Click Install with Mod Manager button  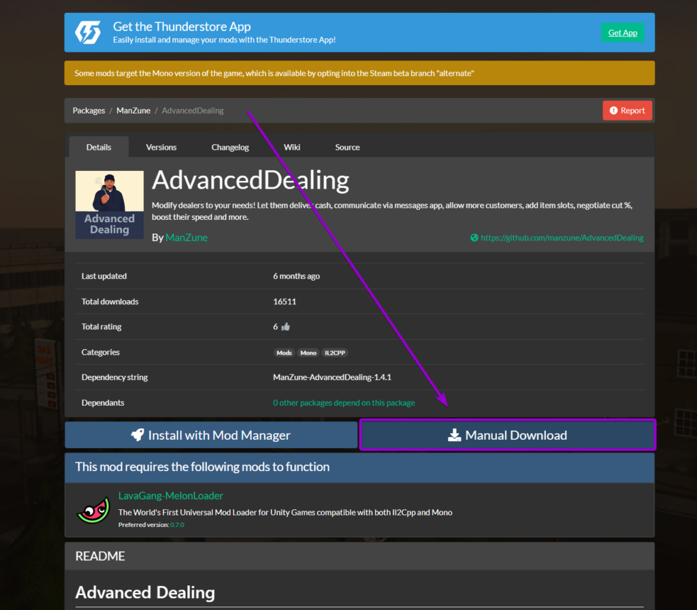tap(211, 435)
